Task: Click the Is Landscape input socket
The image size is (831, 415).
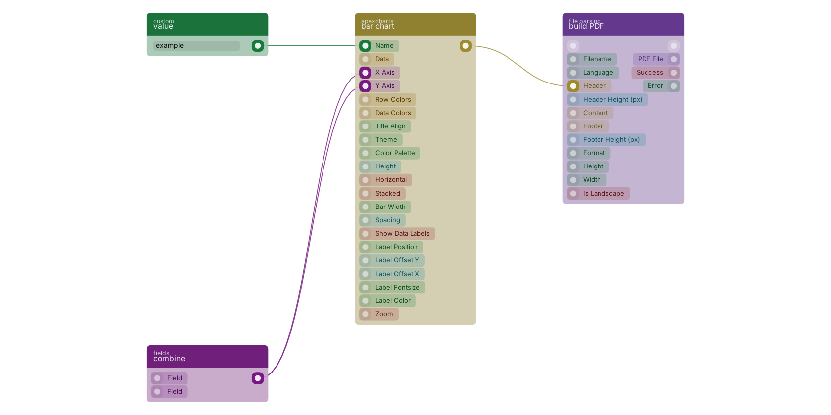Action: click(573, 194)
